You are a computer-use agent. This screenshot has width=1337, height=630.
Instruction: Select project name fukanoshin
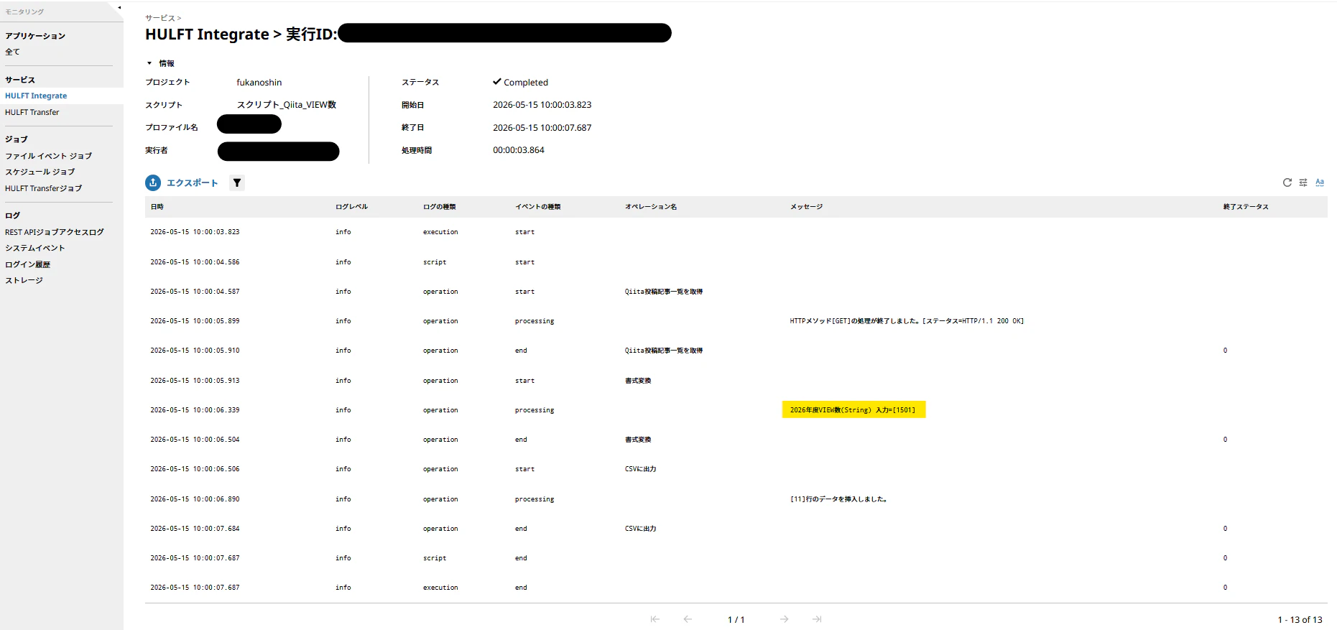tap(259, 83)
